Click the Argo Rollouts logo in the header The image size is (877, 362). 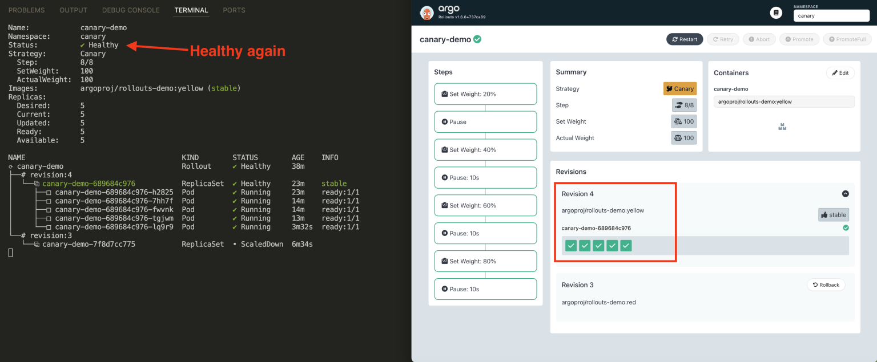427,12
